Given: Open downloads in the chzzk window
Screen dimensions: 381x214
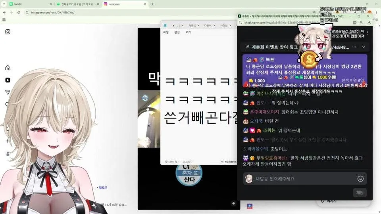Looking at the screenshot, I should (369, 23).
